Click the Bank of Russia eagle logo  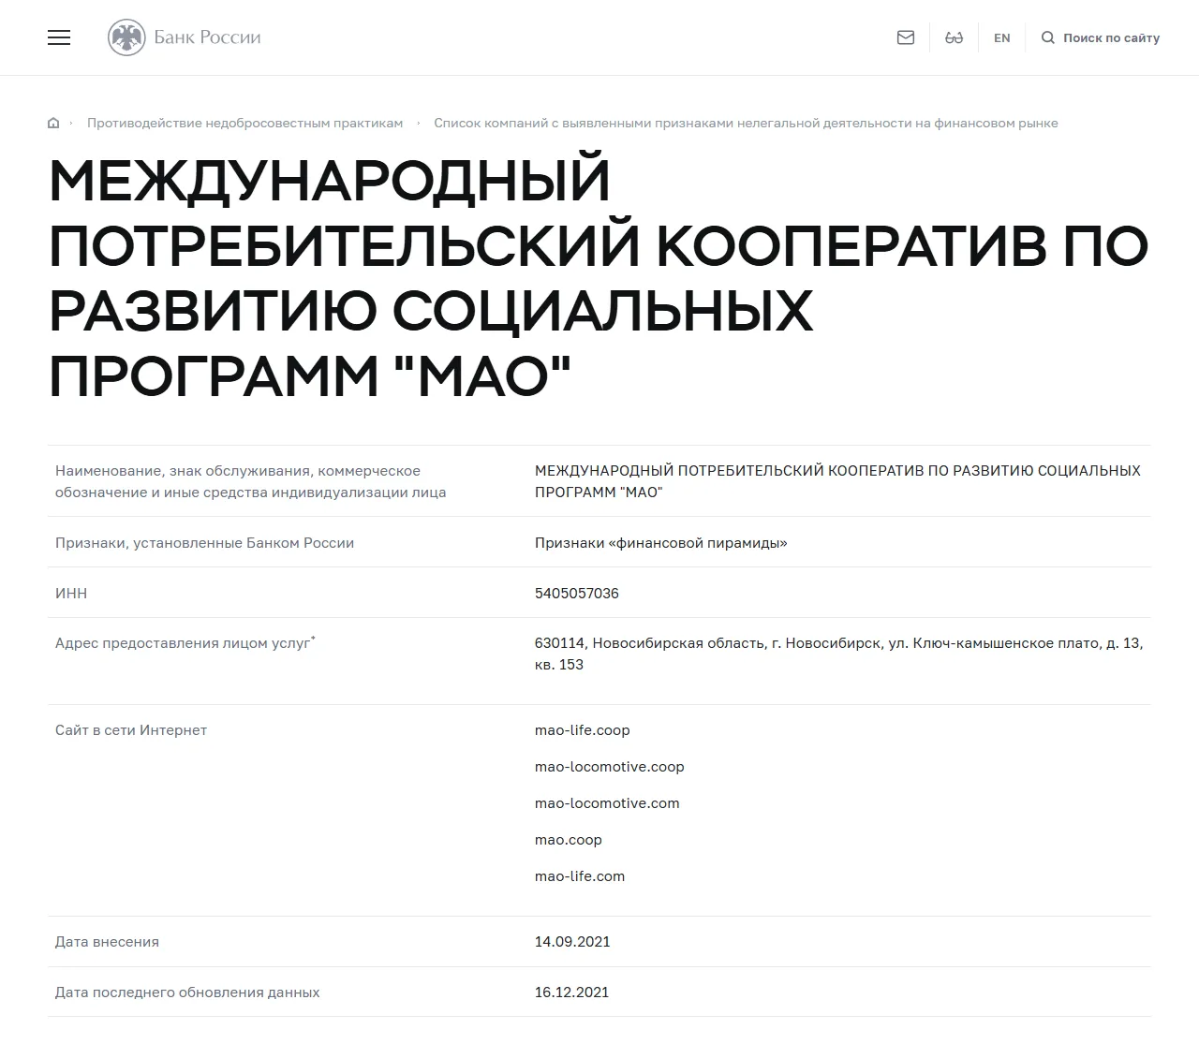126,37
